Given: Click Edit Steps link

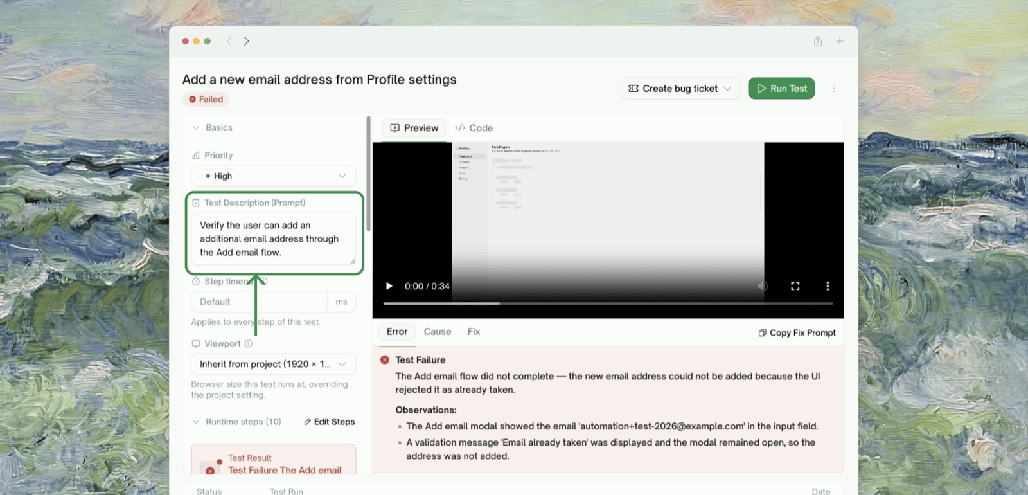Looking at the screenshot, I should (329, 422).
